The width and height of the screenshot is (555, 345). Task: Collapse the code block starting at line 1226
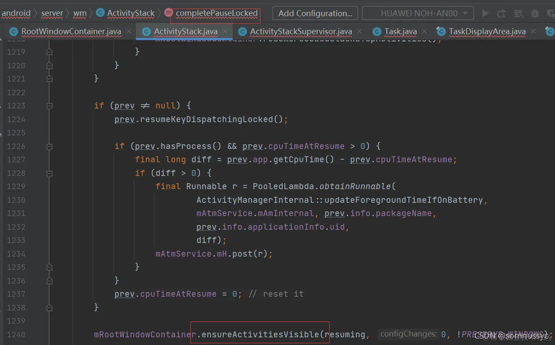[50, 146]
